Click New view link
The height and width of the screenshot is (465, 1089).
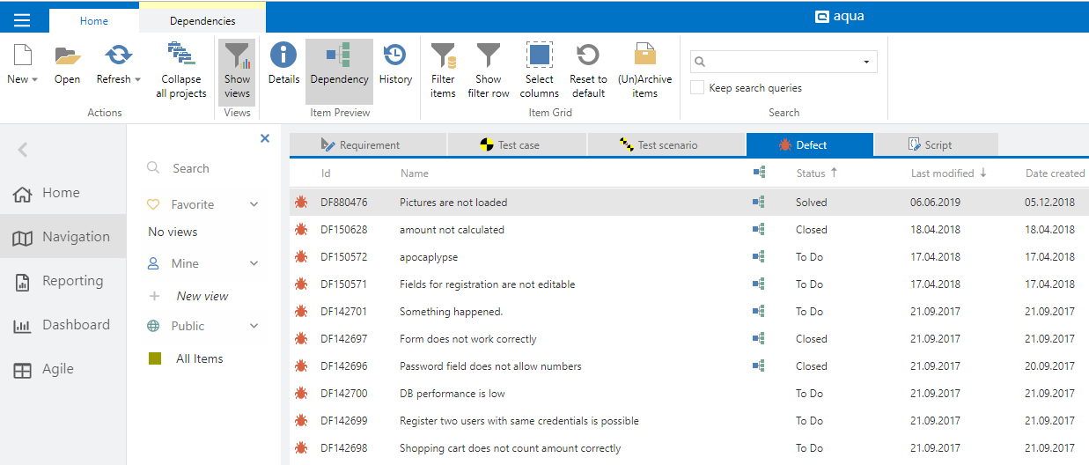(x=202, y=297)
